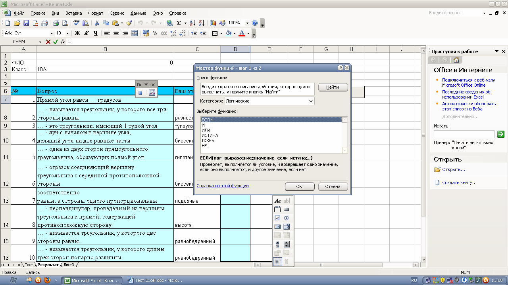Image resolution: width=508 pixels, height=285 pixels.
Task: Open a file with the folder icon
Action: coord(17,23)
